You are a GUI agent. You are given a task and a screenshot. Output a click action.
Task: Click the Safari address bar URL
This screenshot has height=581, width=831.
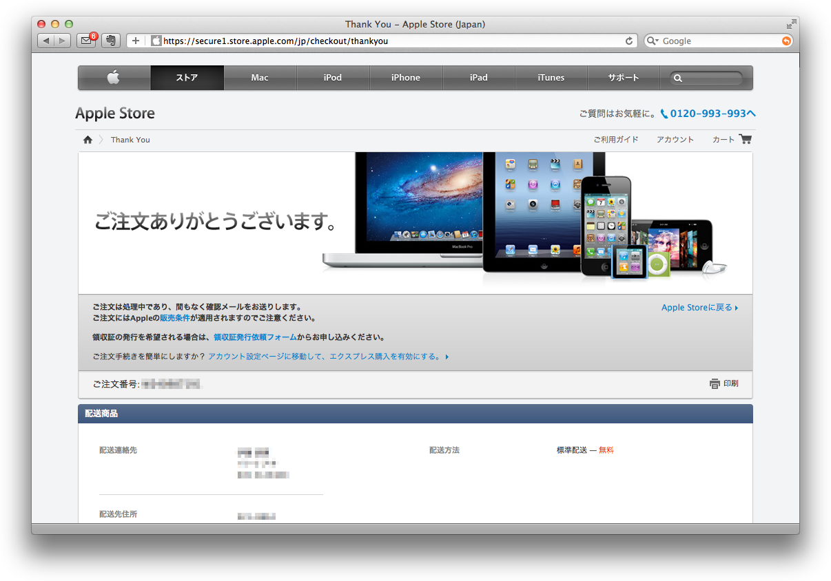(276, 41)
